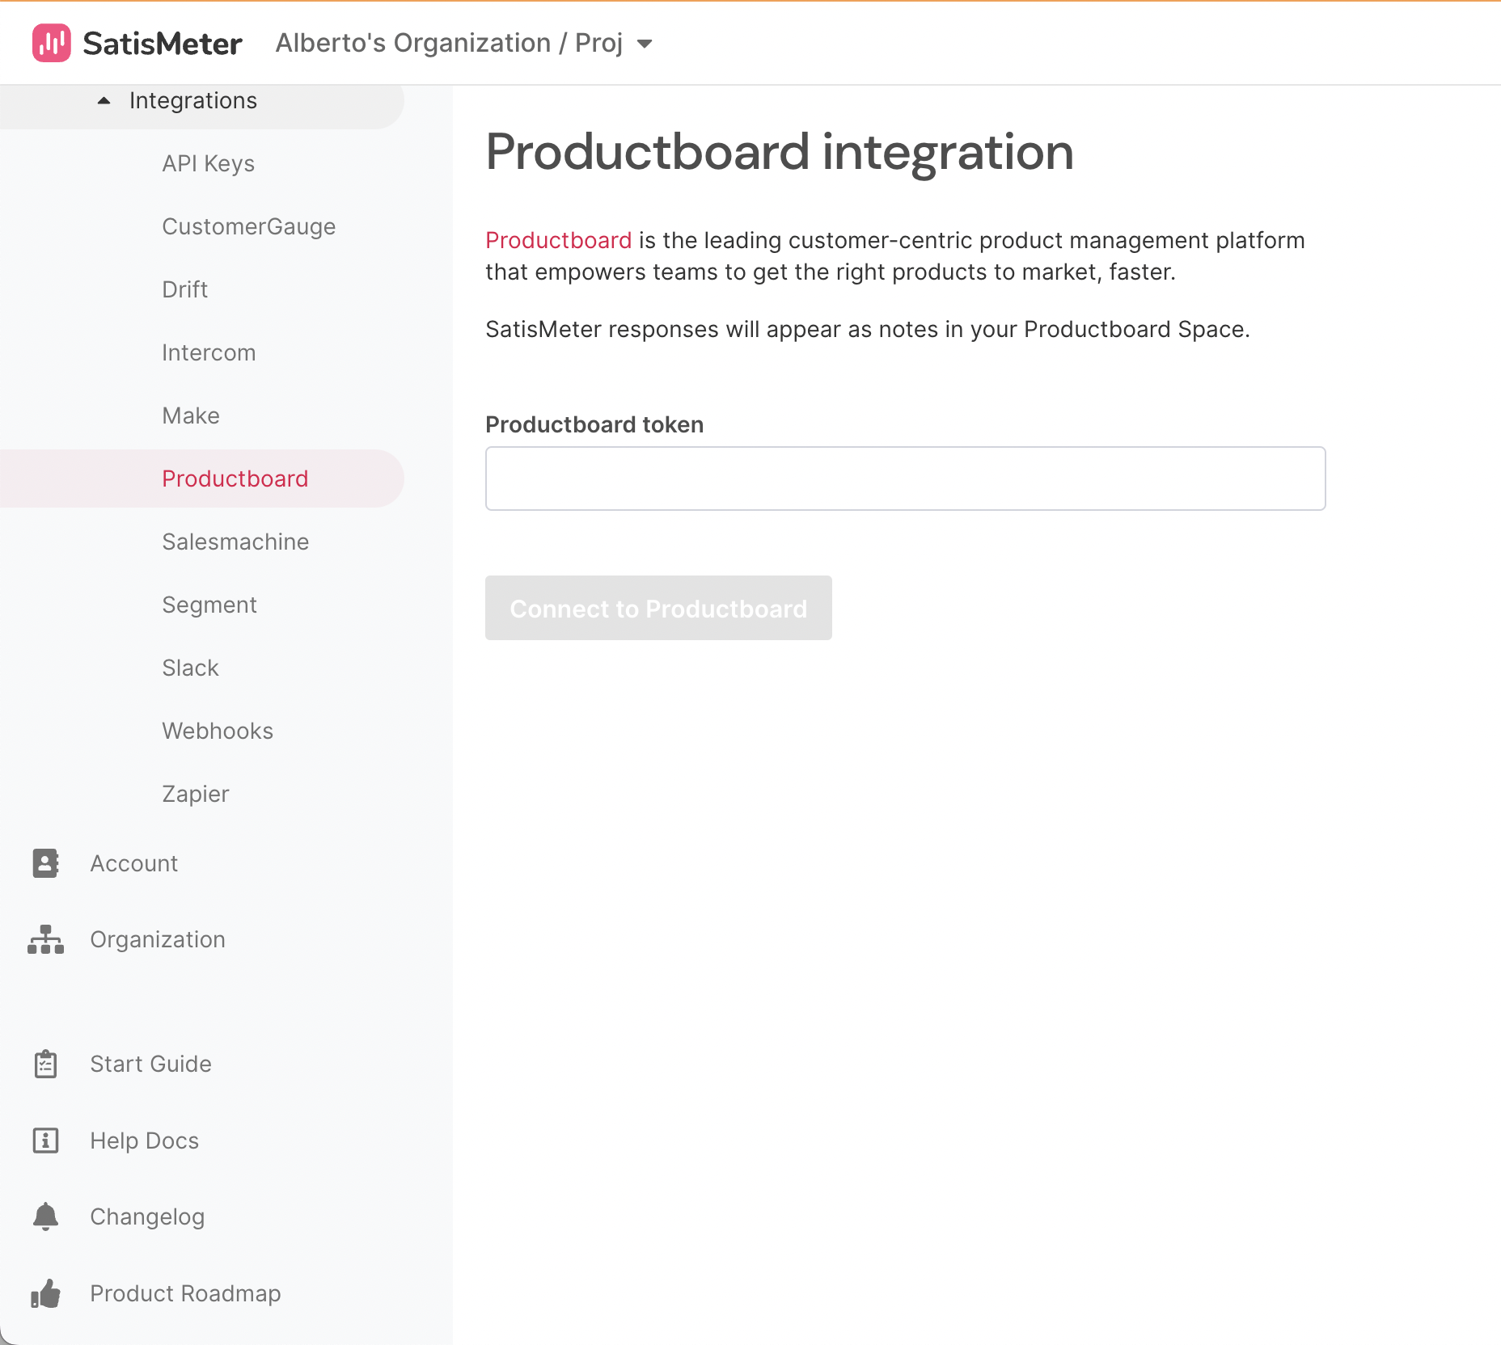Expand the project selector chevron
Image resolution: width=1501 pixels, height=1345 pixels.
click(645, 44)
